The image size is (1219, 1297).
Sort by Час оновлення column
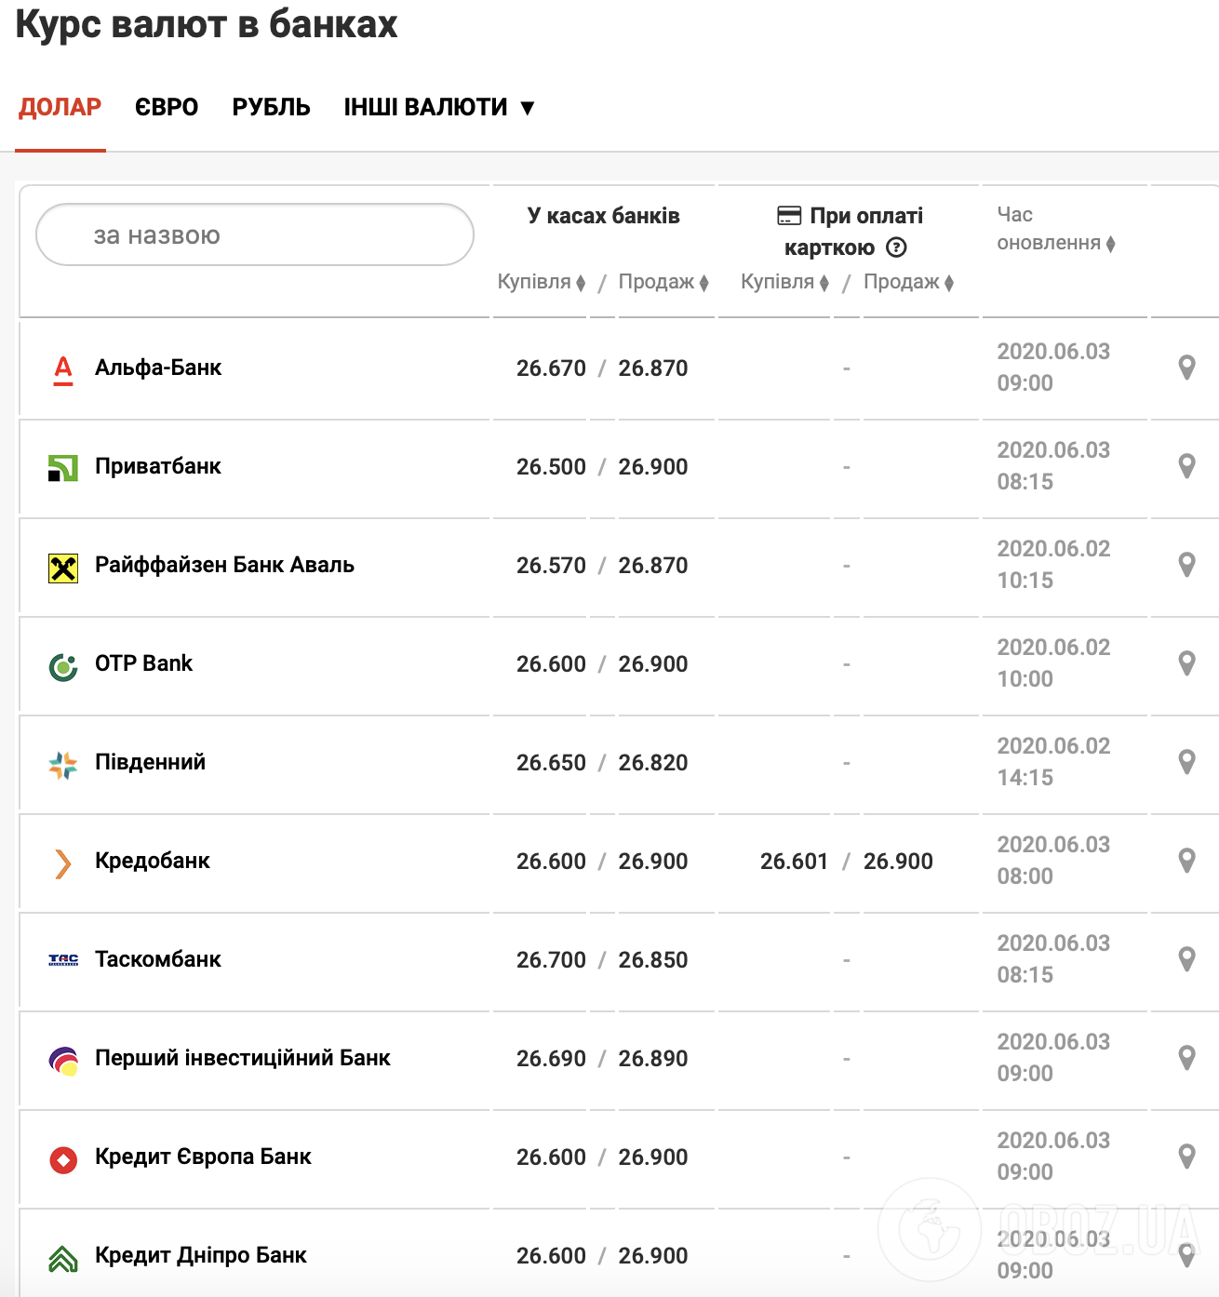click(x=1056, y=229)
